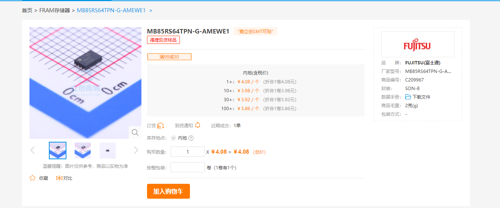Click the 到货通知 bell icon

[x=197, y=125]
